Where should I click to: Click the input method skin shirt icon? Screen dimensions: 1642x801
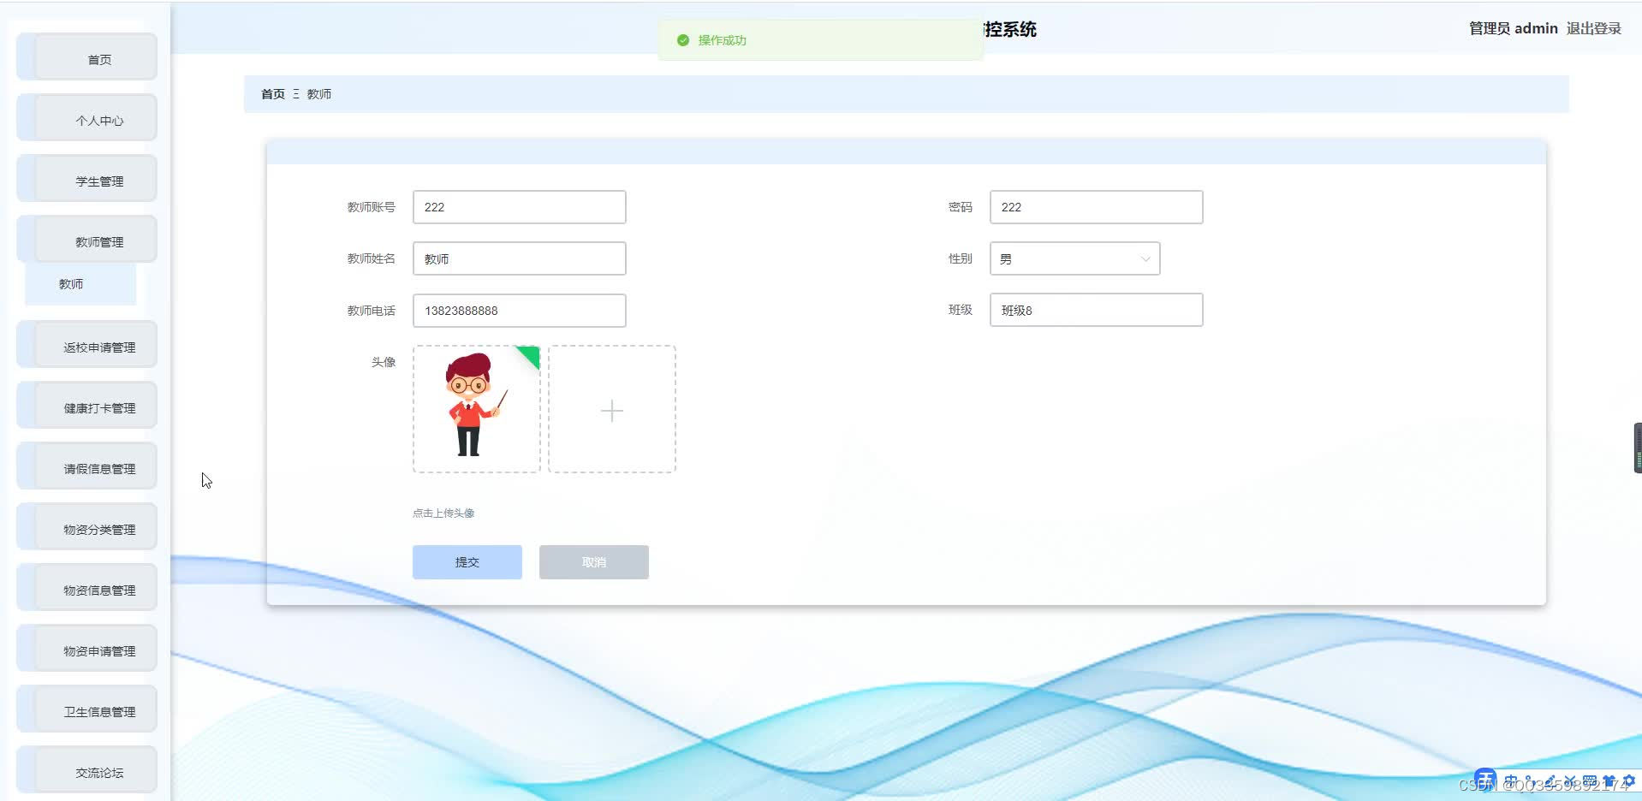click(x=1609, y=780)
